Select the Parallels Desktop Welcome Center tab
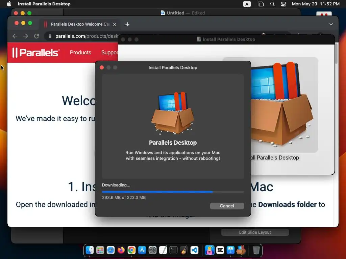The width and height of the screenshot is (346, 259). click(80, 24)
